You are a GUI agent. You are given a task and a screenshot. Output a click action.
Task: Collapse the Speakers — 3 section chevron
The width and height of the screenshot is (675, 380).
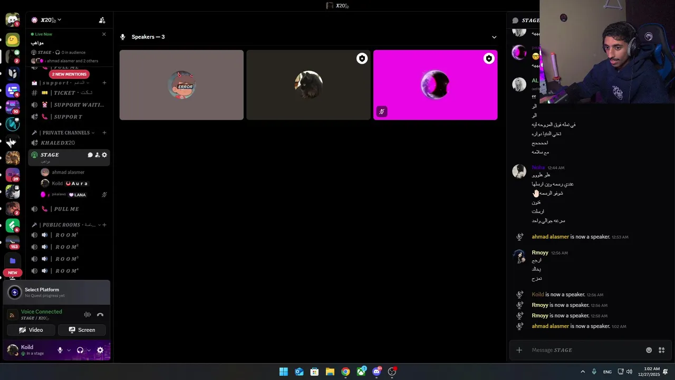pyautogui.click(x=494, y=37)
